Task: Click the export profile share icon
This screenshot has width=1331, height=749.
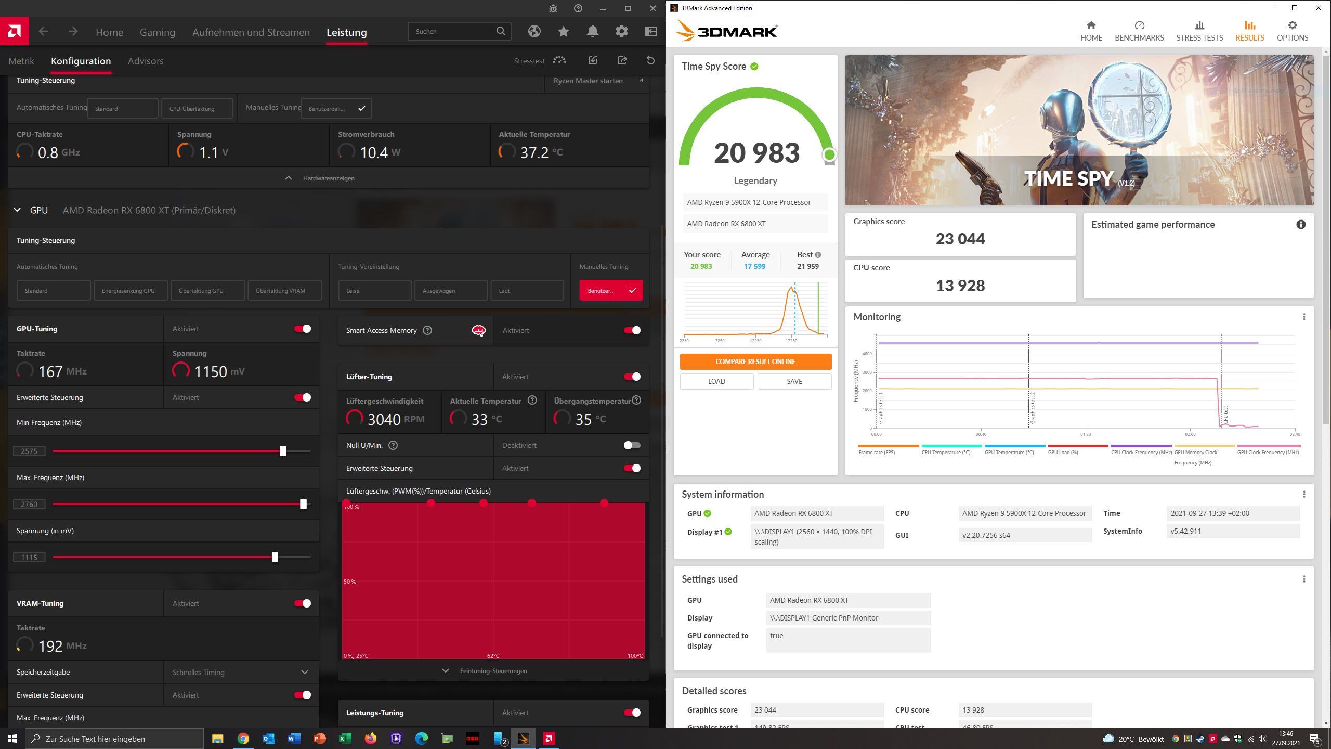Action: tap(622, 60)
